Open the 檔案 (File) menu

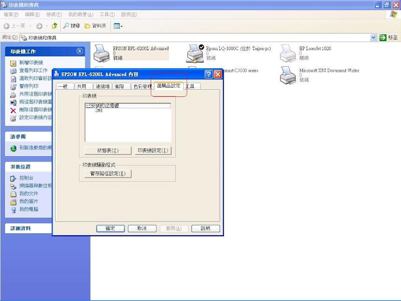(11, 15)
